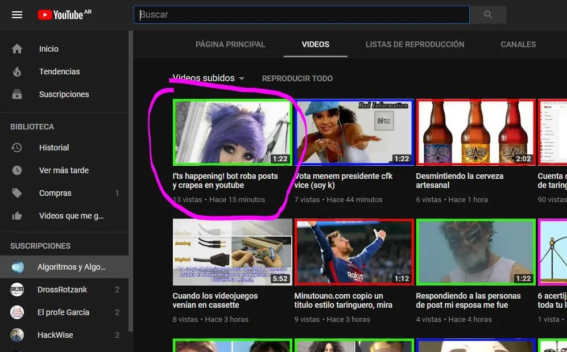
Task: Click the HackWise channel avatar
Action: [x=16, y=335]
